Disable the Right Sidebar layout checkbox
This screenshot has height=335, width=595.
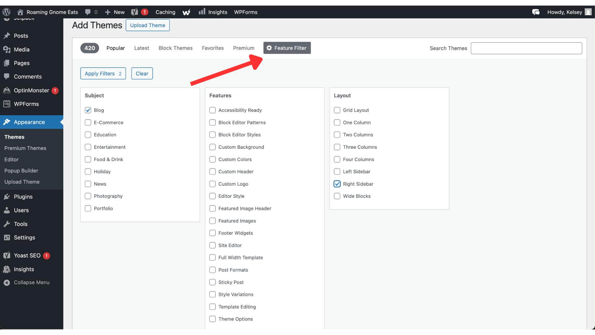(337, 184)
